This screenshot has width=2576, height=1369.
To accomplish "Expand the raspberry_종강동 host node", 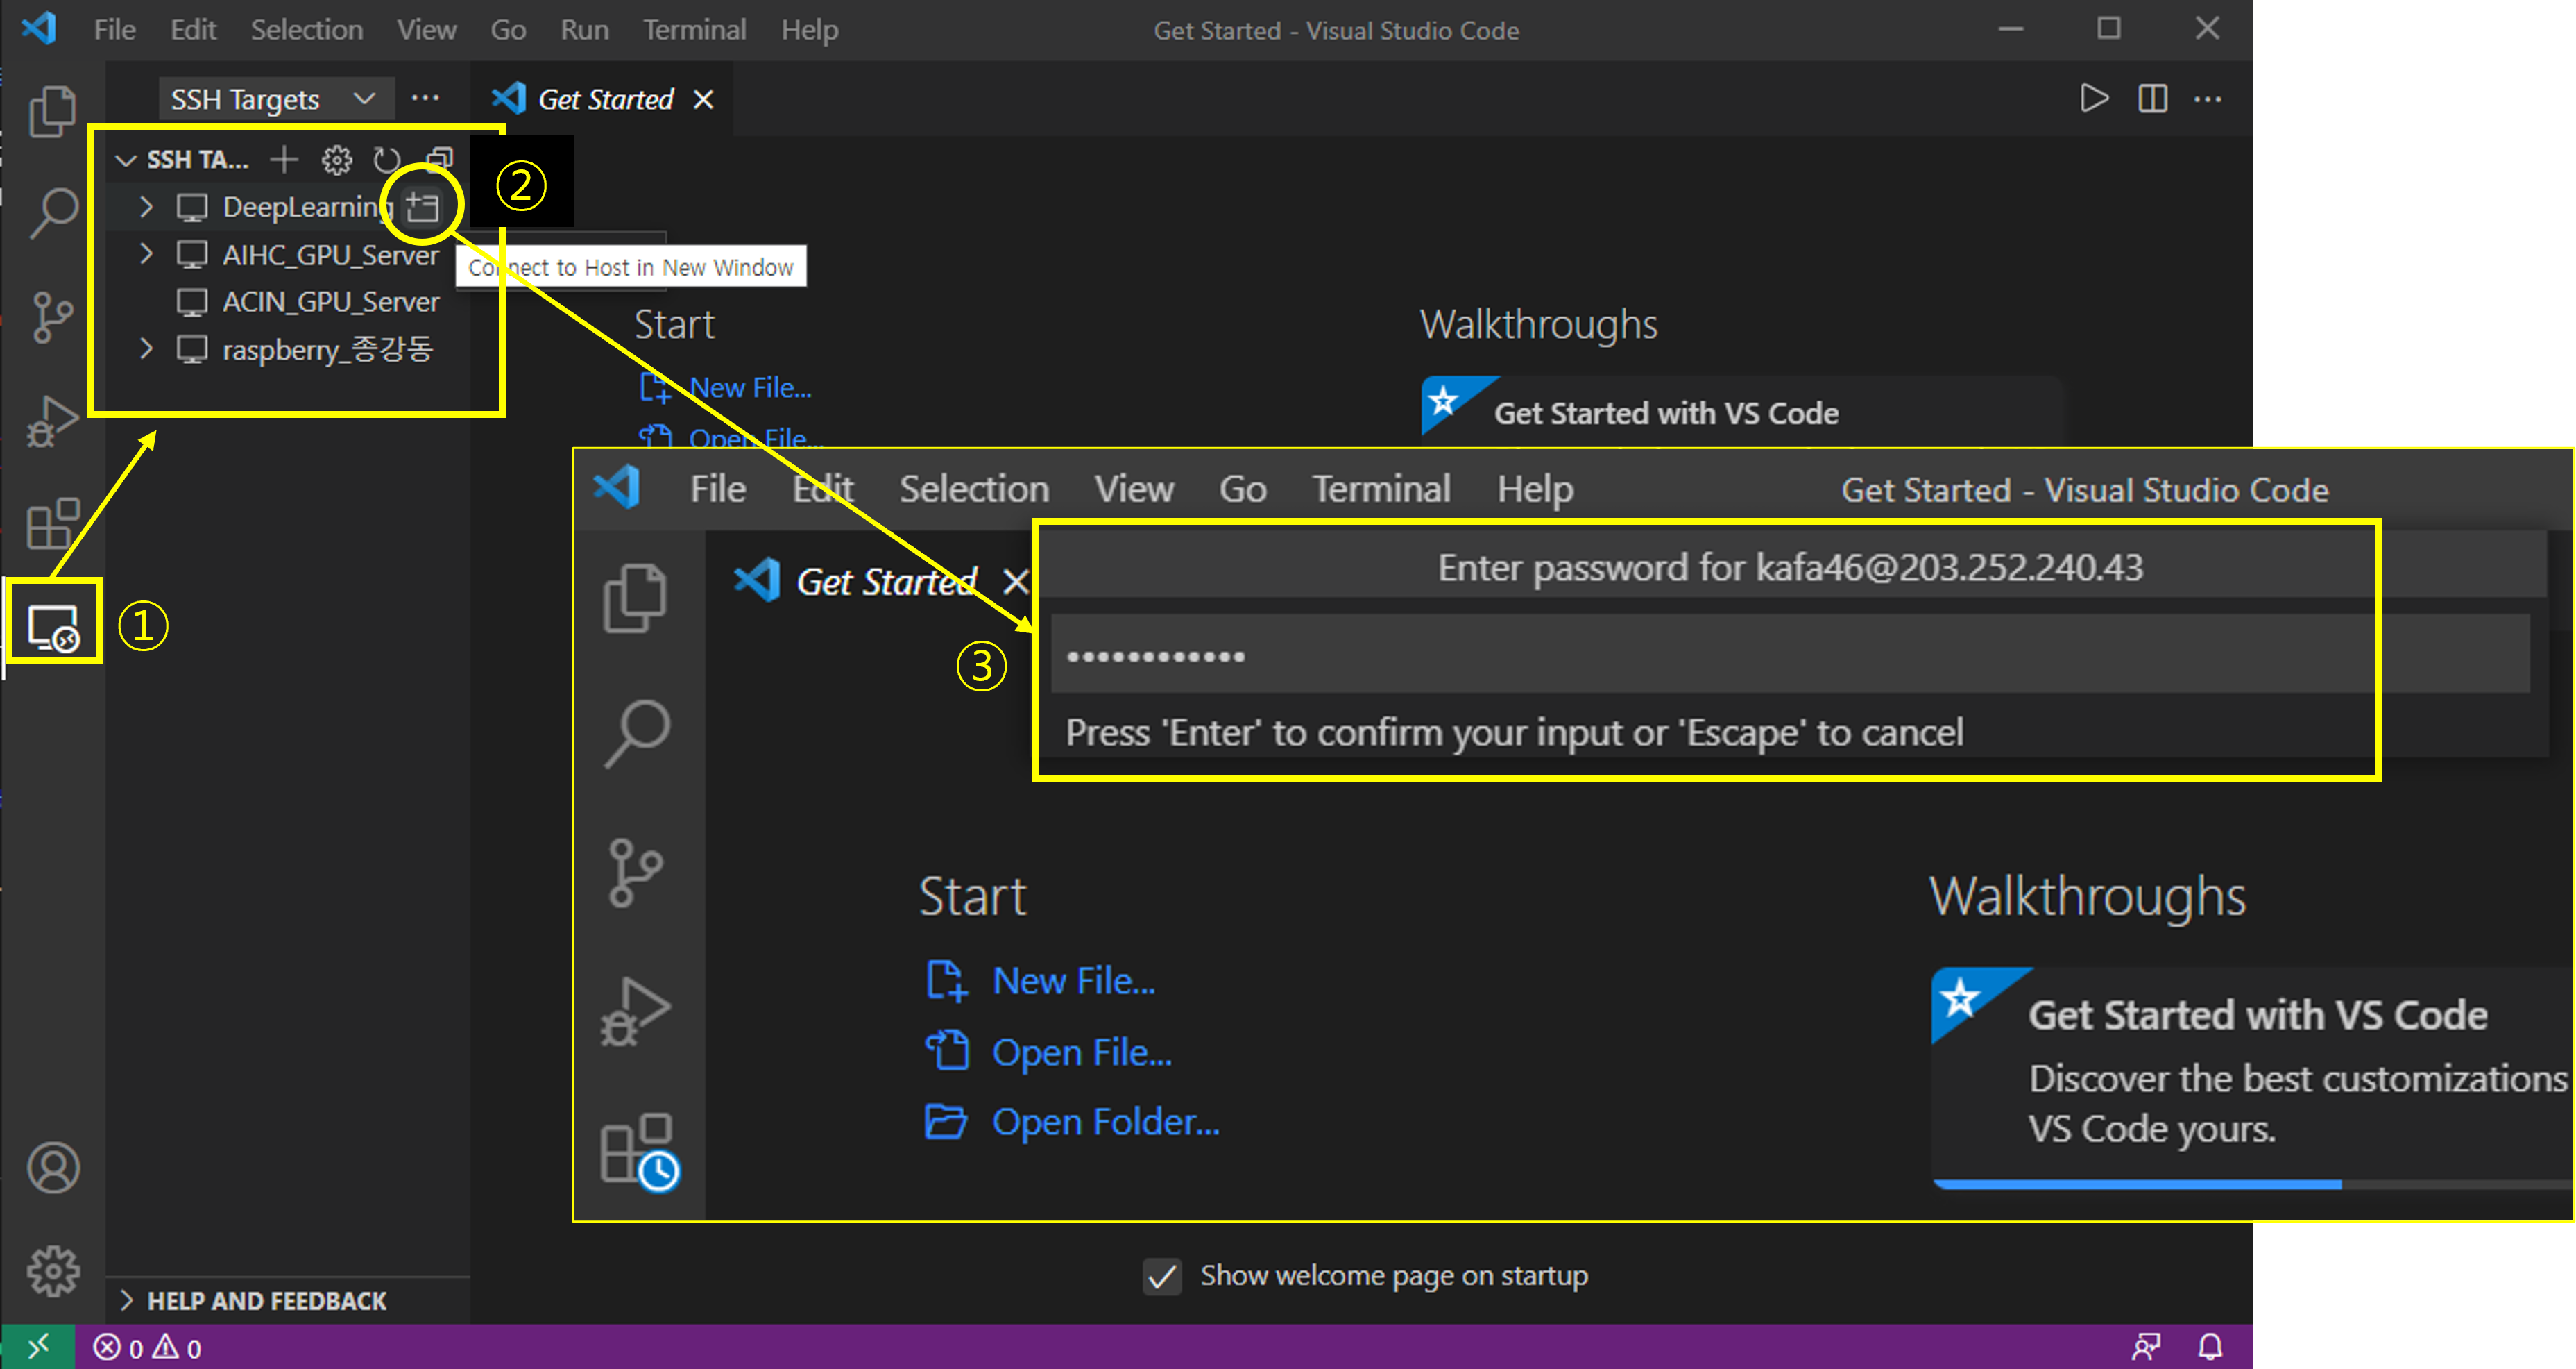I will (x=146, y=349).
